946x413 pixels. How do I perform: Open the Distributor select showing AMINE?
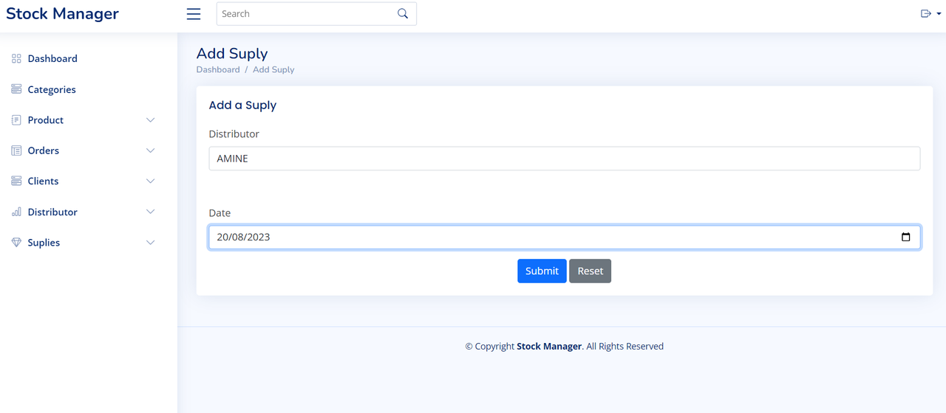[565, 159]
